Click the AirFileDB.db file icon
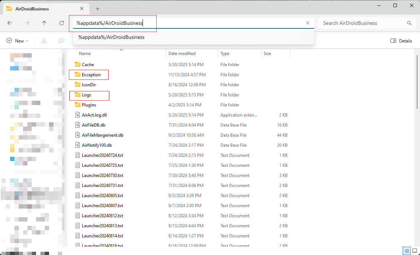Image resolution: width=420 pixels, height=255 pixels. point(78,125)
